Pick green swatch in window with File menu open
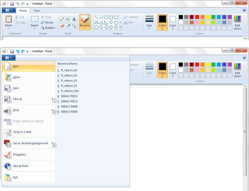Image resolution: width=249 pixels, height=191 pixels. pos(213,64)
